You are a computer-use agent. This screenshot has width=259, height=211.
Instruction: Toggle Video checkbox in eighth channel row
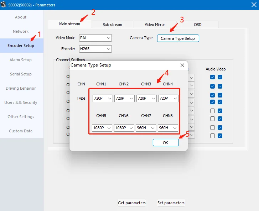coord(220,136)
